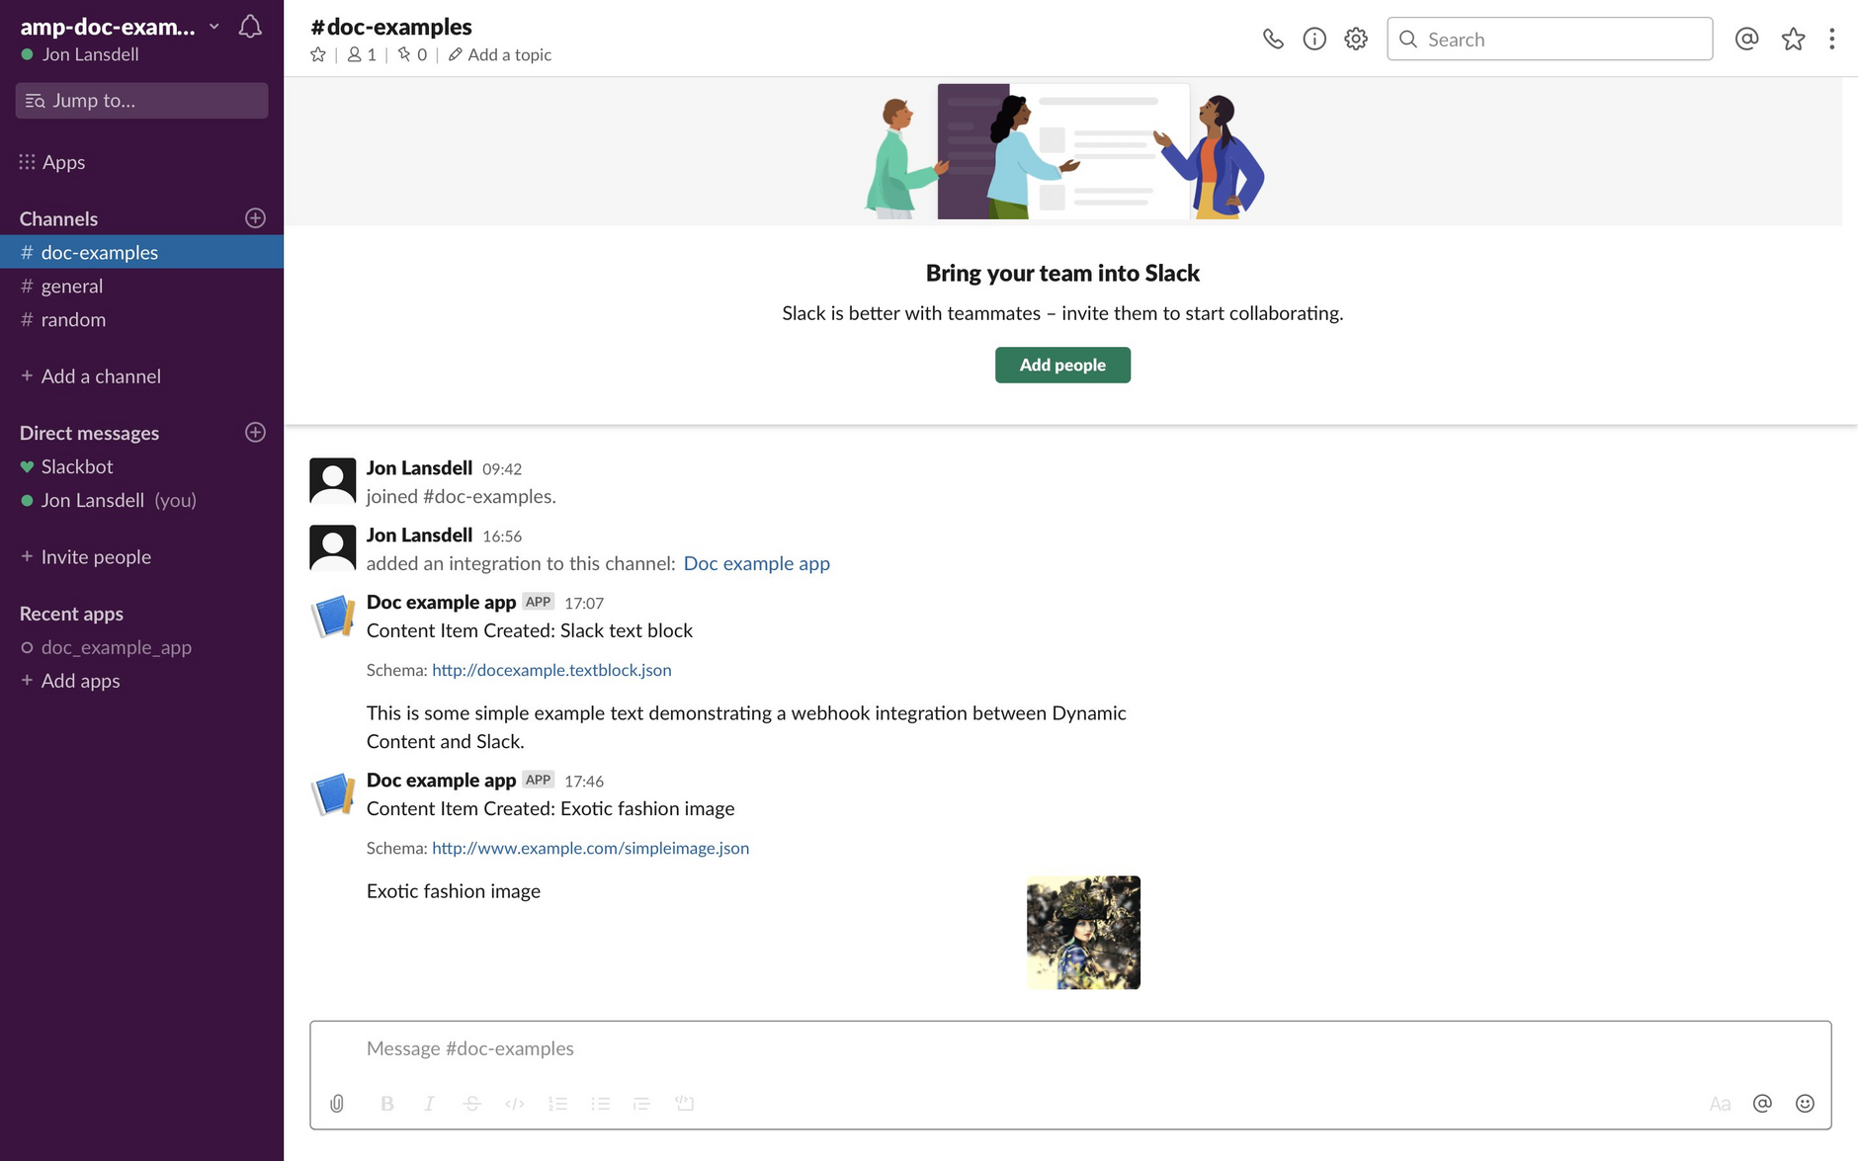Show mentions and reactions at-sign icon
Image resolution: width=1858 pixels, height=1161 pixels.
(1746, 40)
